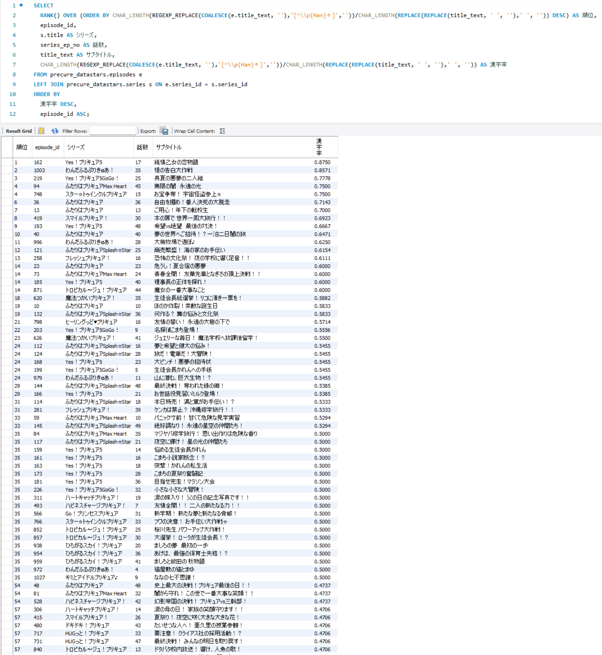Select row header of first result row
602x655 pixels.
coord(7,162)
